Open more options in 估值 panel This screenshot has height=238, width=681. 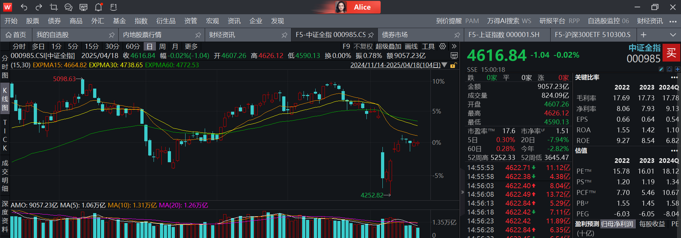[x=674, y=151]
